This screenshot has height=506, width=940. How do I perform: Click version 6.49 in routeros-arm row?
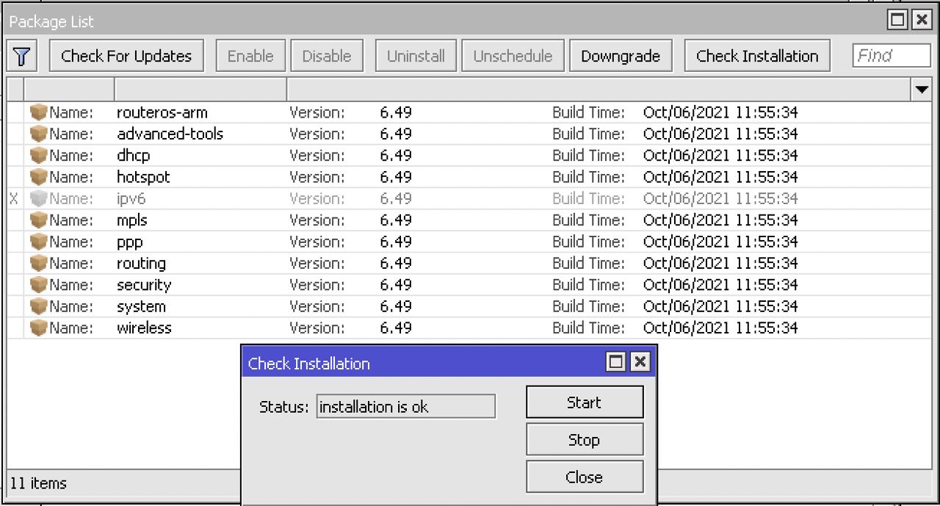(x=396, y=112)
